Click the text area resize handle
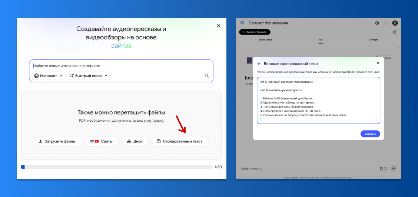 (377, 121)
